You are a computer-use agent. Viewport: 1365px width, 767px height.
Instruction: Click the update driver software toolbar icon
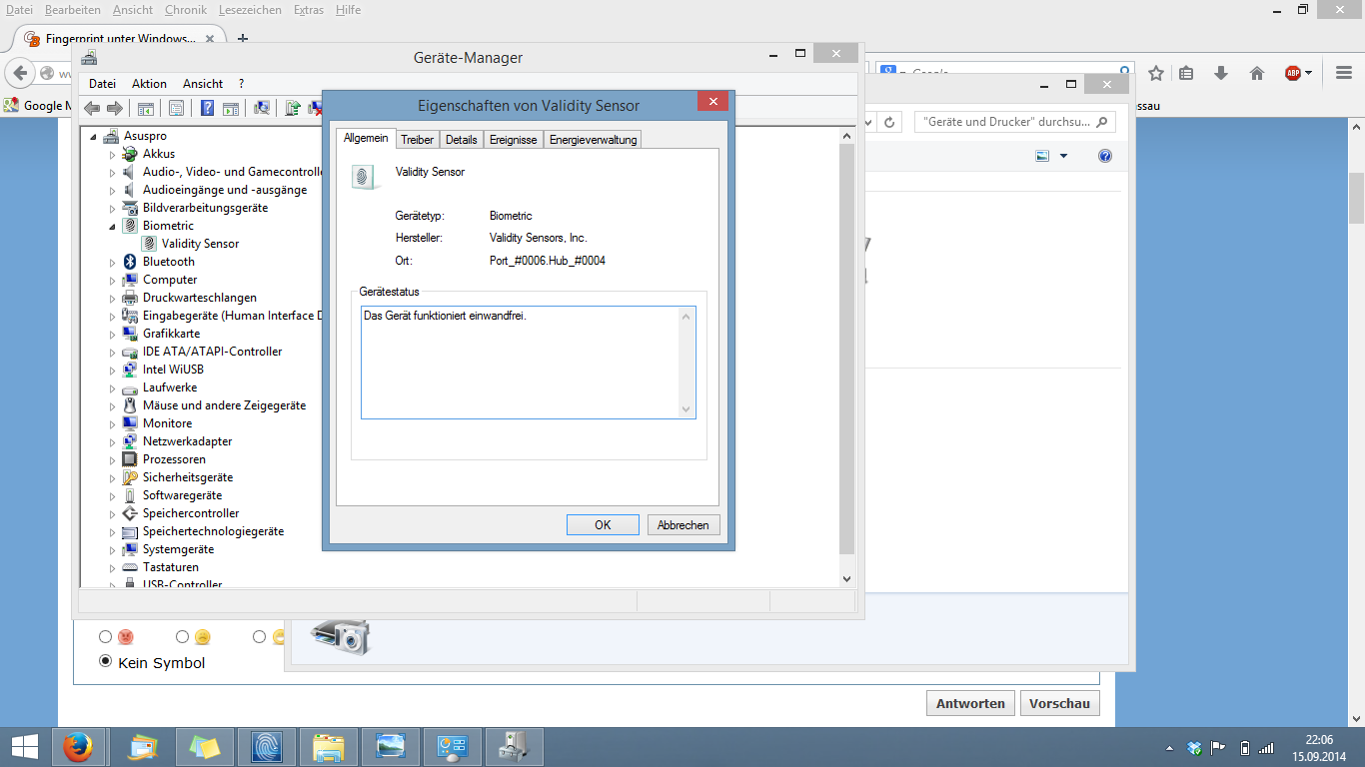pyautogui.click(x=293, y=108)
